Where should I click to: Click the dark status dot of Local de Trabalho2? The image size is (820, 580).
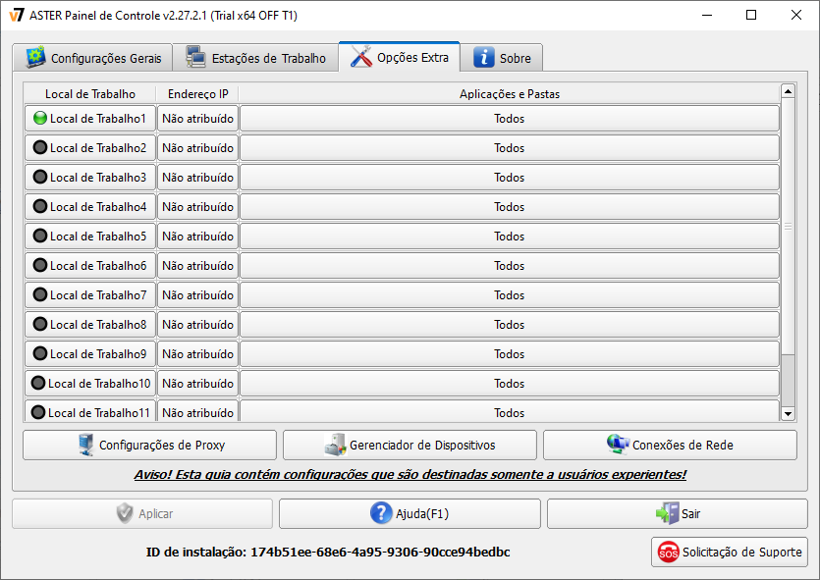(40, 147)
